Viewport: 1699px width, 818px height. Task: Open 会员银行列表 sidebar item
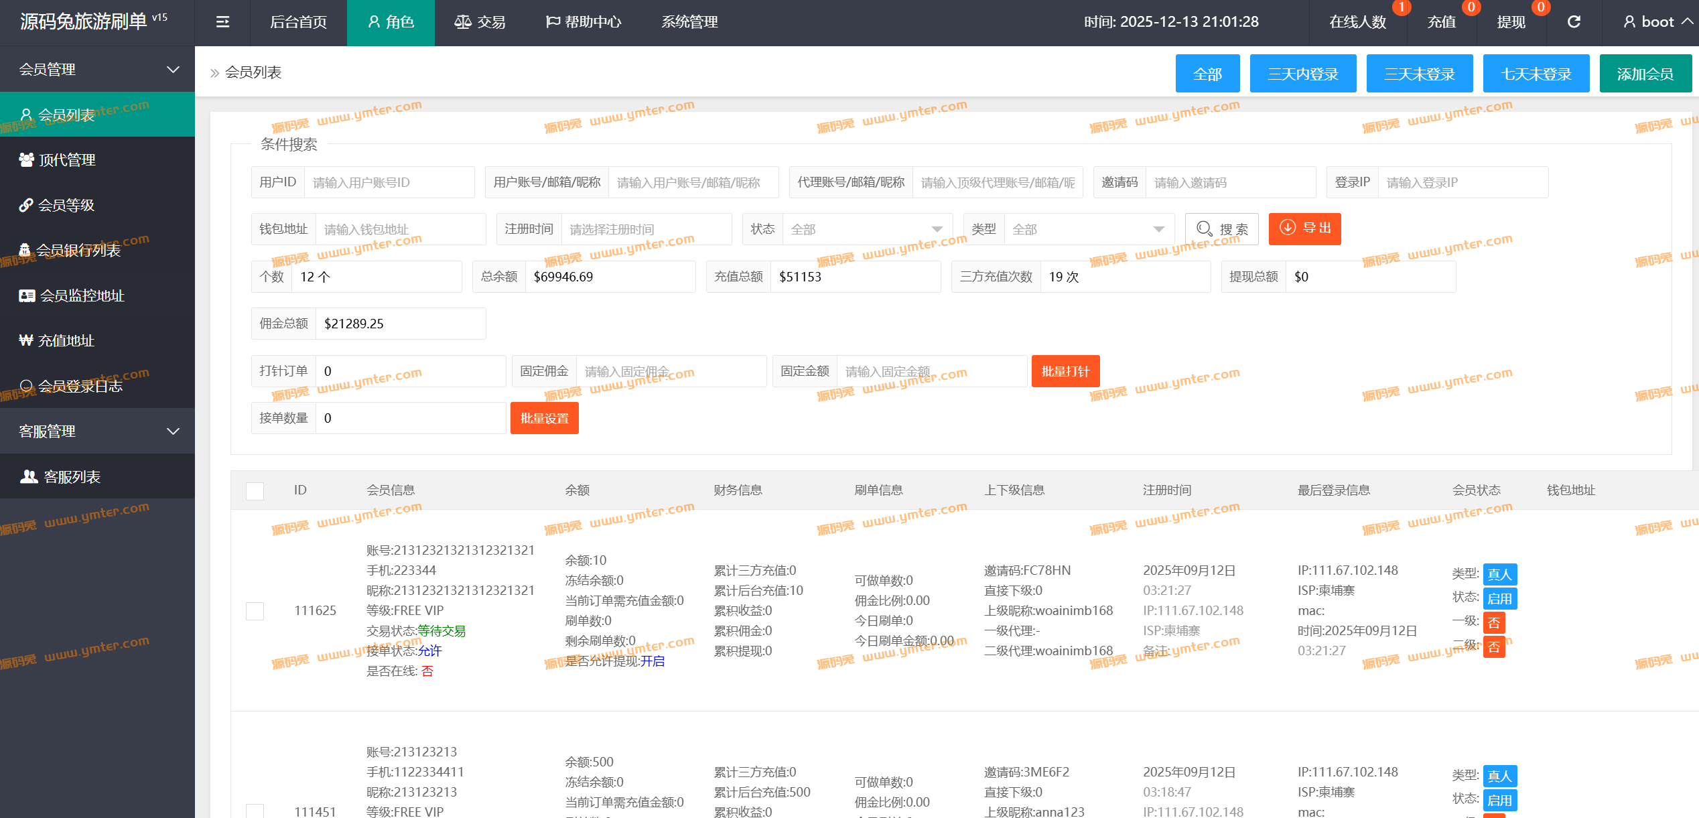click(78, 251)
